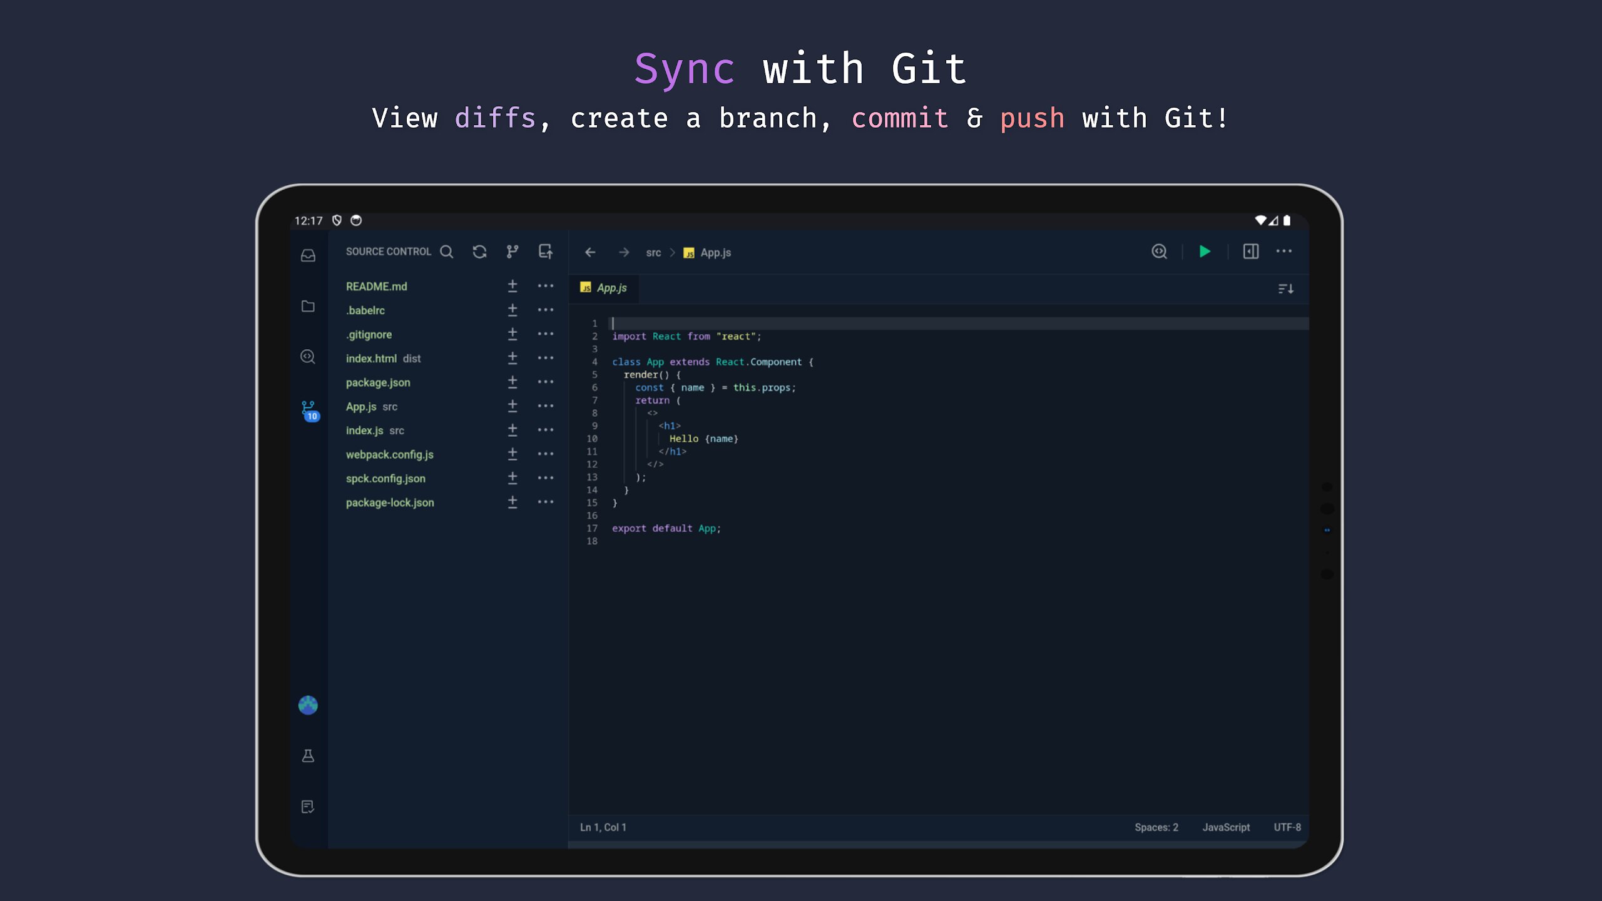This screenshot has width=1602, height=901.
Task: Click Spaces: 2 indentation setting
Action: [x=1156, y=827]
